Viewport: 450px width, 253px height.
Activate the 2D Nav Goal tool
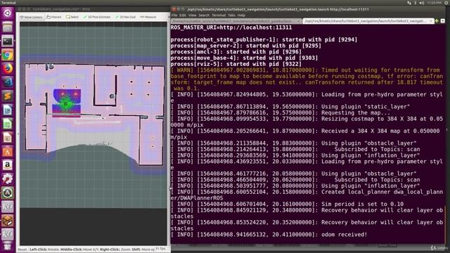pos(125,17)
